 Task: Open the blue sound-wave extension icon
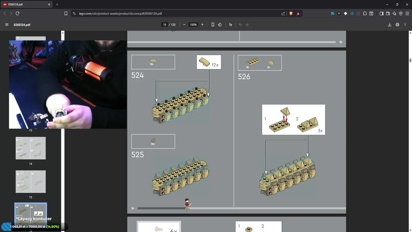coord(352,14)
